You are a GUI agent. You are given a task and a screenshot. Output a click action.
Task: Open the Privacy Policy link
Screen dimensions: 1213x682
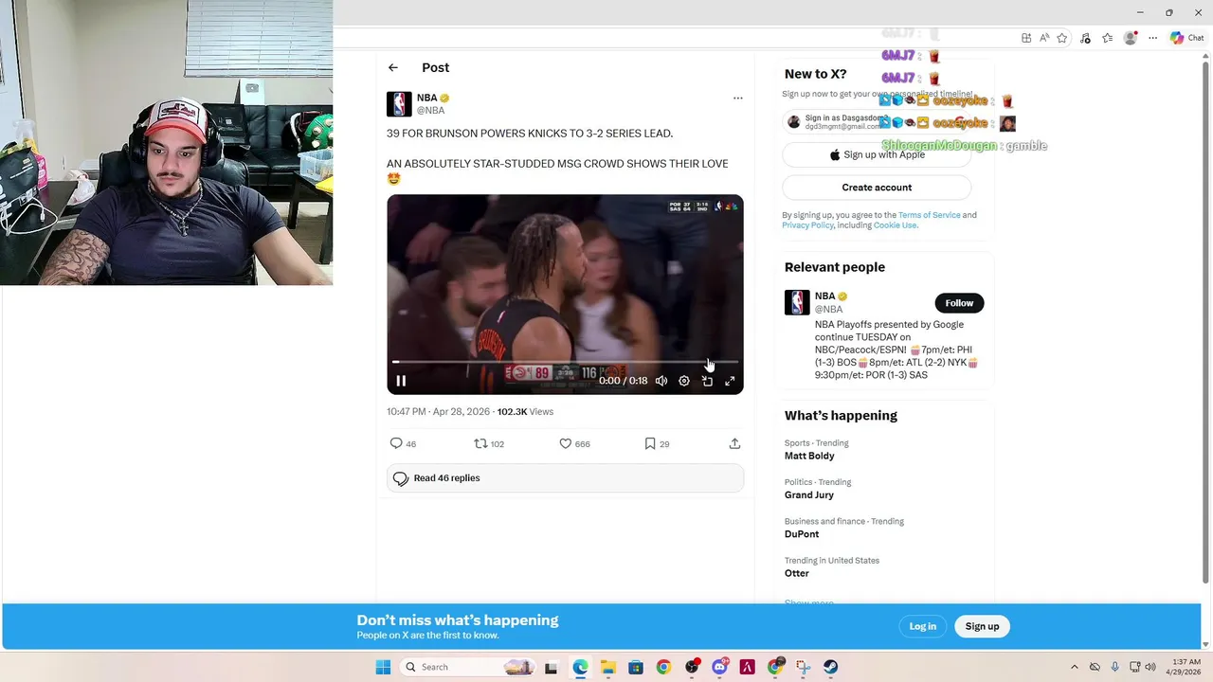[807, 225]
